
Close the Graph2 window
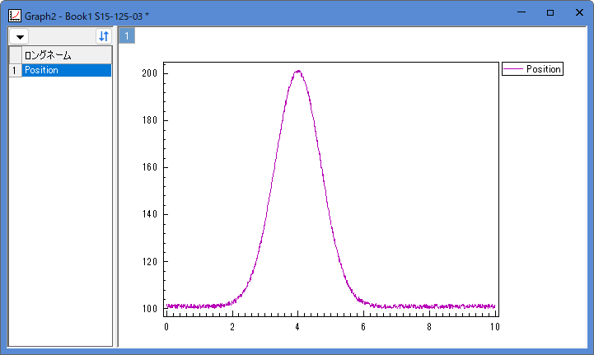coord(579,12)
